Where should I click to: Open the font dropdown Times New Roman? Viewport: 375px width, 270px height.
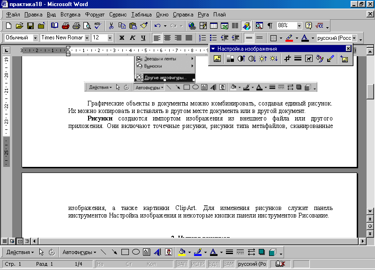point(87,38)
